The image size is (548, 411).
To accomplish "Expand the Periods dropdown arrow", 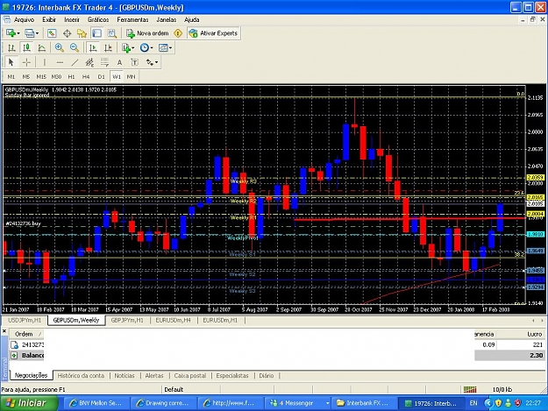I will click(x=152, y=48).
